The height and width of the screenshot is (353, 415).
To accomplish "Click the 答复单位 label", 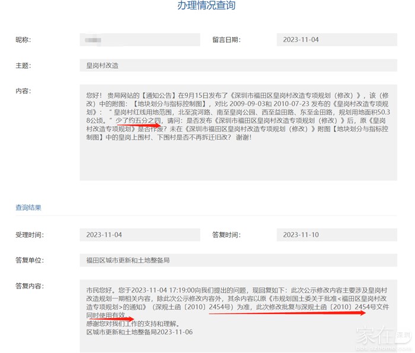I will coord(30,260).
